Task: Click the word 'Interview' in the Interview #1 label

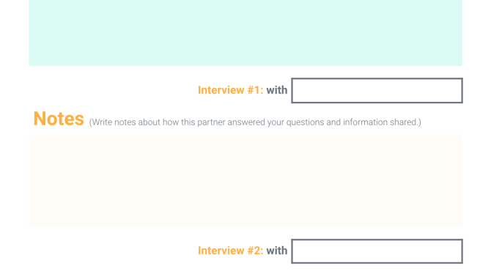Action: coord(221,90)
